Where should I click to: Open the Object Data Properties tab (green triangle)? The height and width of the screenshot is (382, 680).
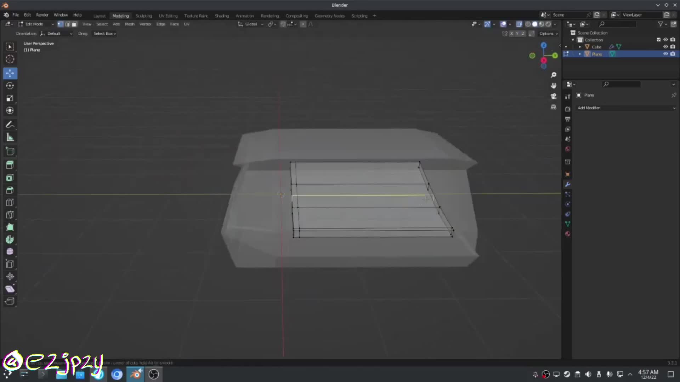click(567, 224)
